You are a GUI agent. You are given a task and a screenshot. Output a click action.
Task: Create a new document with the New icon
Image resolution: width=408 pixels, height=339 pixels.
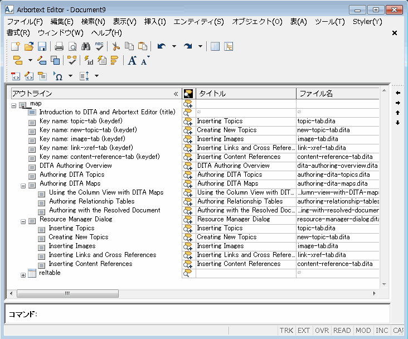tap(16, 47)
